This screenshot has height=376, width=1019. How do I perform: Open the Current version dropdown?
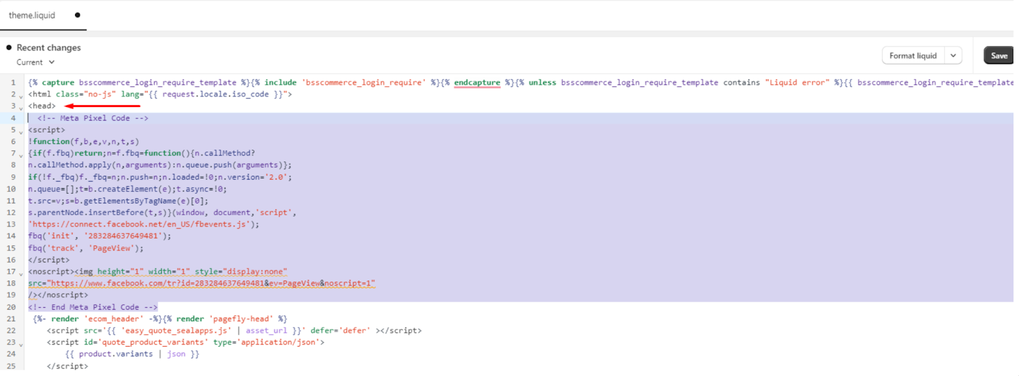pyautogui.click(x=36, y=62)
